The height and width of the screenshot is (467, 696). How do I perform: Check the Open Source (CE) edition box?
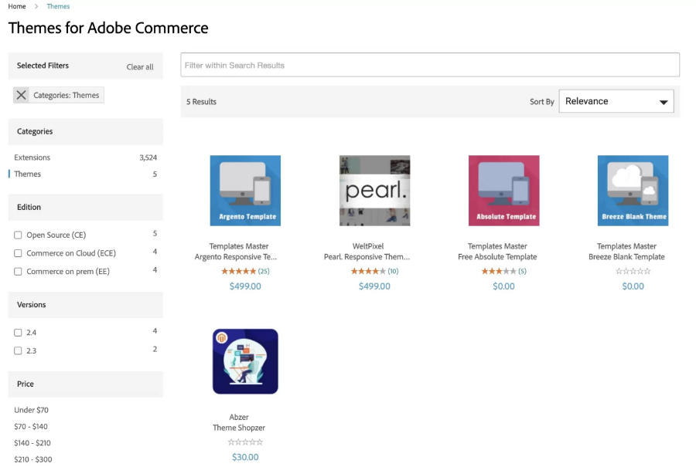tap(18, 235)
